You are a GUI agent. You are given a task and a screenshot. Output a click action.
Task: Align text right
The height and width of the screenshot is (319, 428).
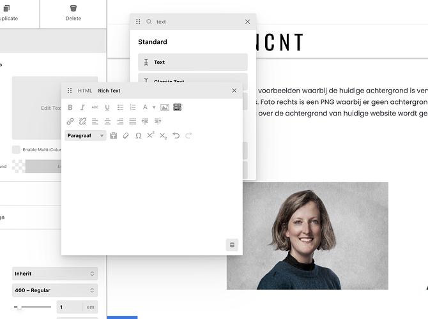120,121
